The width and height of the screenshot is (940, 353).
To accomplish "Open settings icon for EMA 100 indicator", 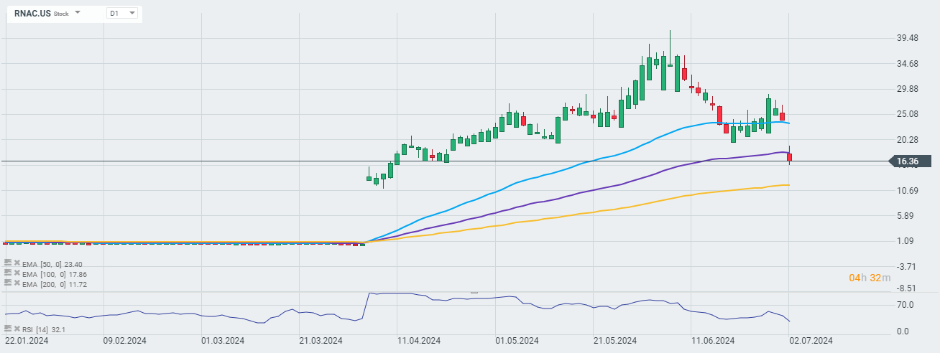I will [x=8, y=273].
